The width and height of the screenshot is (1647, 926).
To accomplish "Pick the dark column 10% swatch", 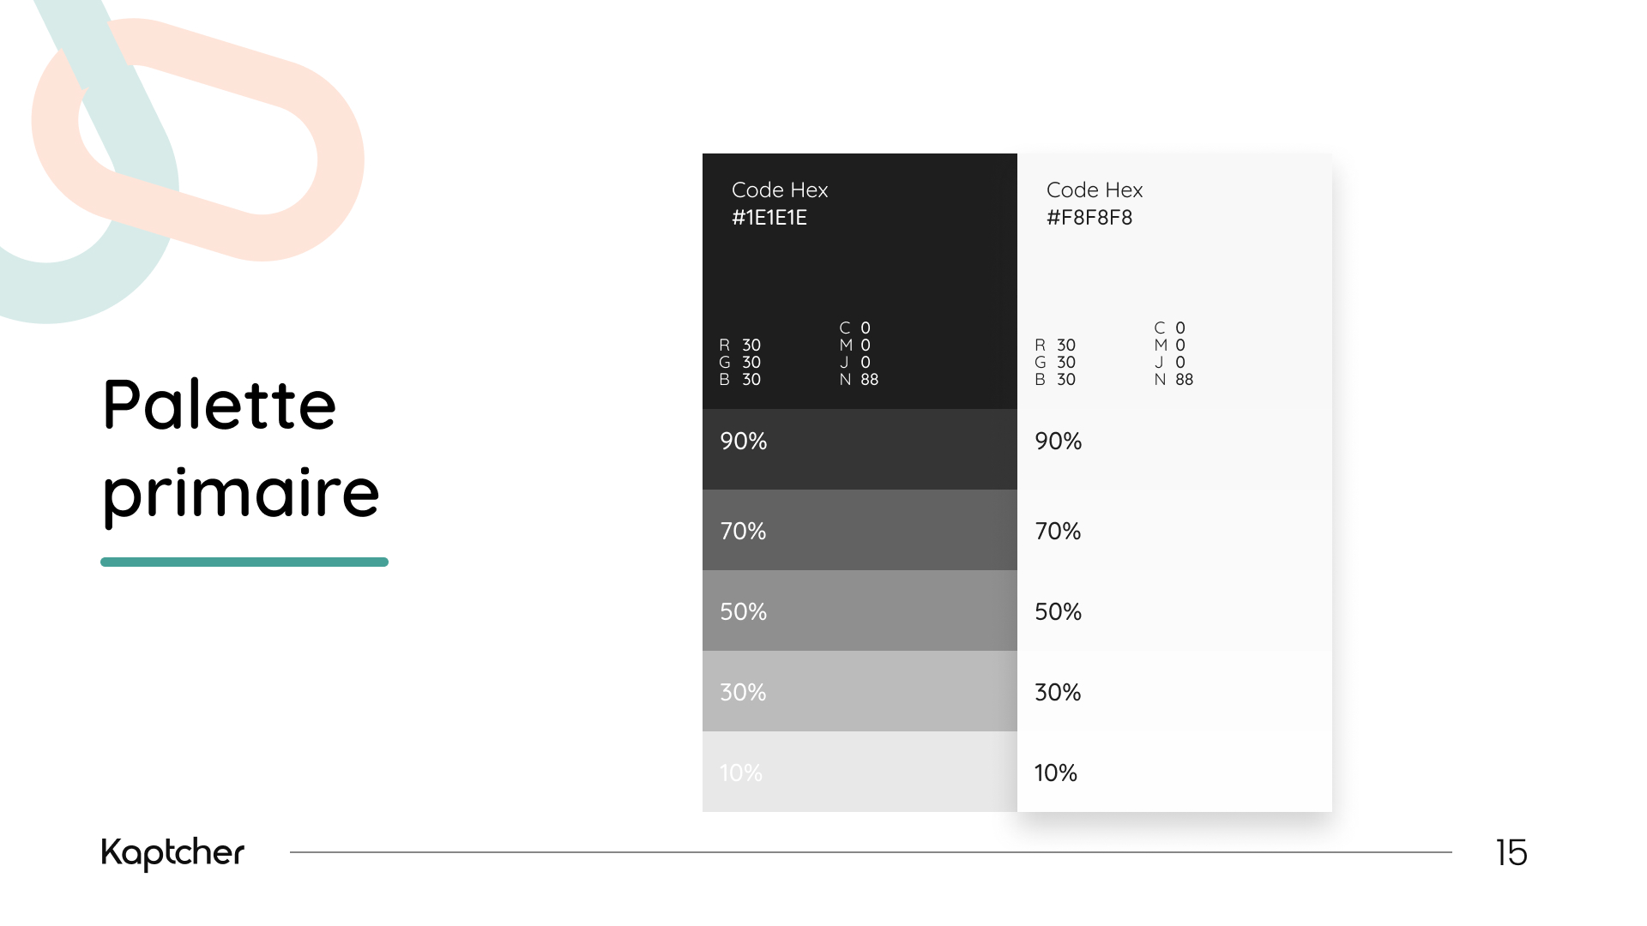I will pyautogui.click(x=860, y=772).
